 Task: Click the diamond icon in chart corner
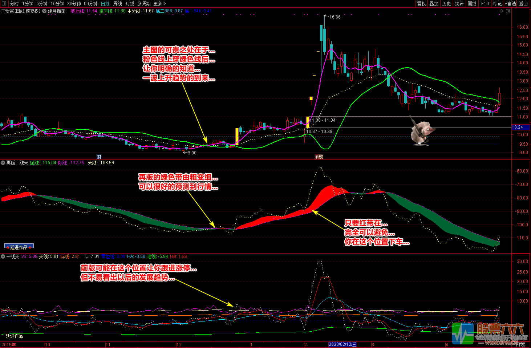(502, 11)
